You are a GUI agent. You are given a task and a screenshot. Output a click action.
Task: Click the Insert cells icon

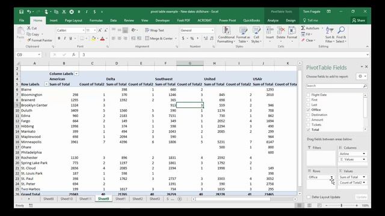tap(269, 31)
